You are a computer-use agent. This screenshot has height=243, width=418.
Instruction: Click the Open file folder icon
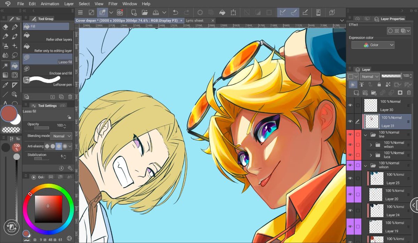click(145, 13)
